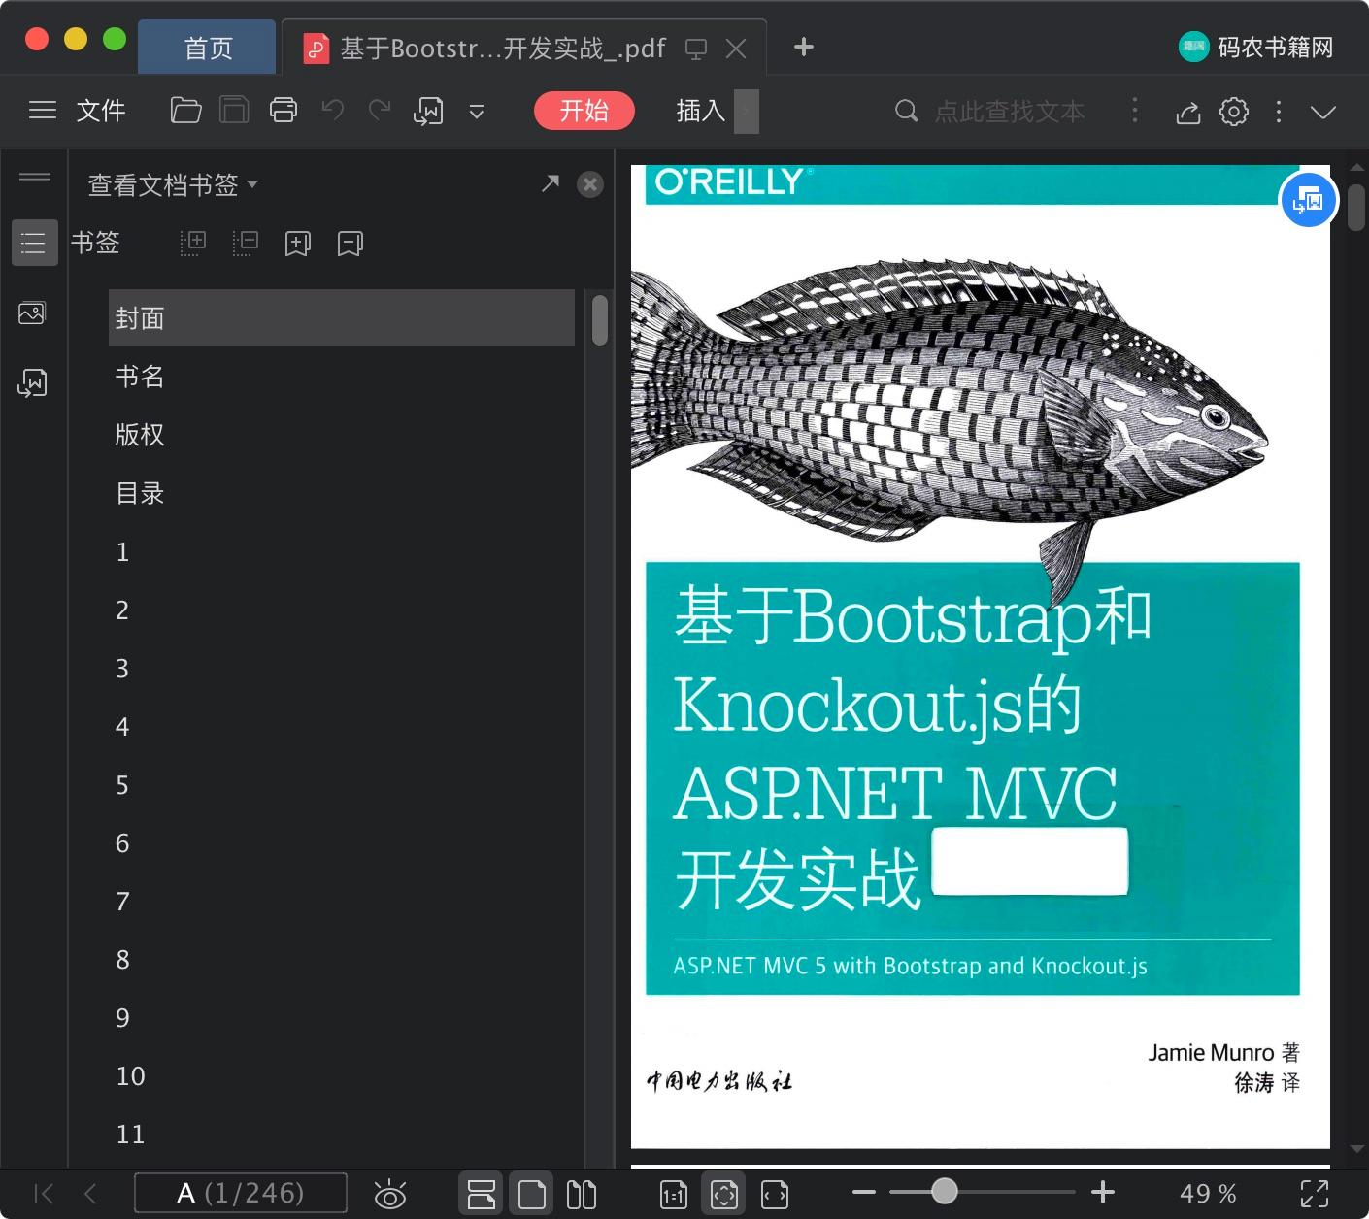Viewport: 1369px width, 1219px height.
Task: Open a file using the folder icon
Action: tap(184, 110)
